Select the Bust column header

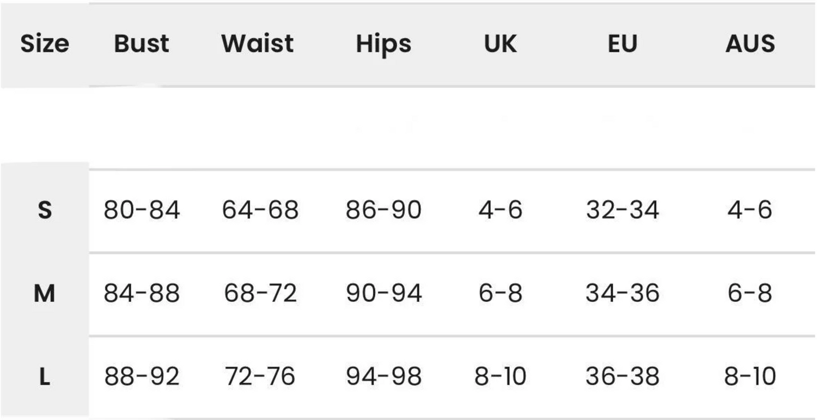142,44
